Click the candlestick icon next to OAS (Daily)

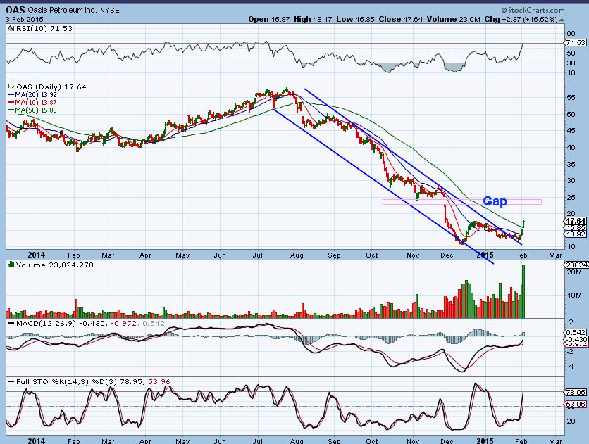click(x=11, y=87)
